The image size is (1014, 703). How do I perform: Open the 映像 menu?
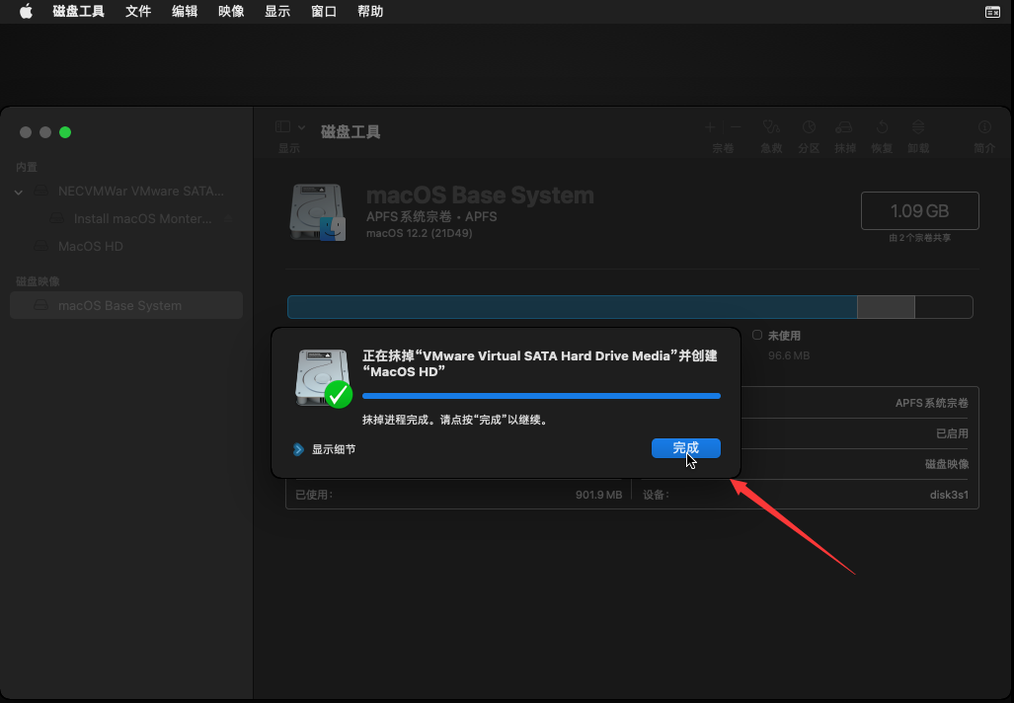231,12
